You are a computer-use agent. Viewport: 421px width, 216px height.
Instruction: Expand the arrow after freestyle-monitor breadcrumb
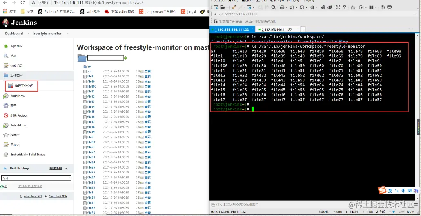(x=67, y=34)
